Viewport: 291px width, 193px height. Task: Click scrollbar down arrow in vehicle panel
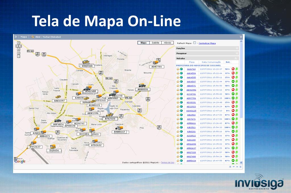click(241, 163)
